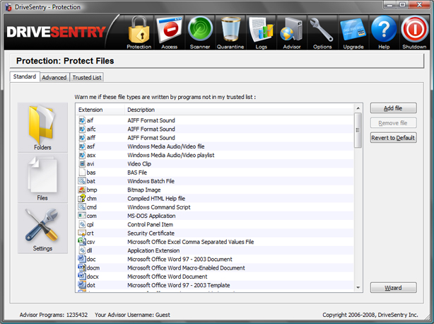434x324 pixels.
Task: Click the bat batch file icon
Action: point(82,181)
